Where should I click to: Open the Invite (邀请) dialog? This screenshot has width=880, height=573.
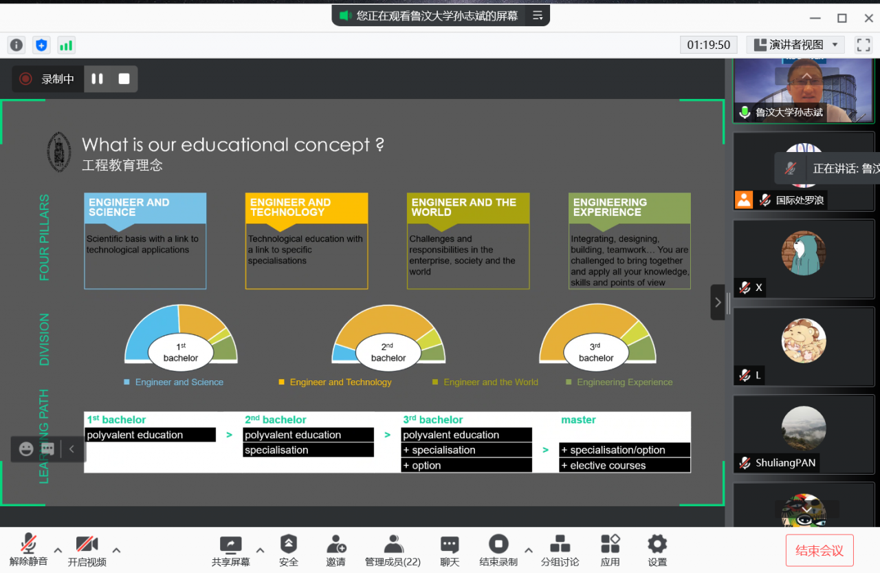[335, 551]
